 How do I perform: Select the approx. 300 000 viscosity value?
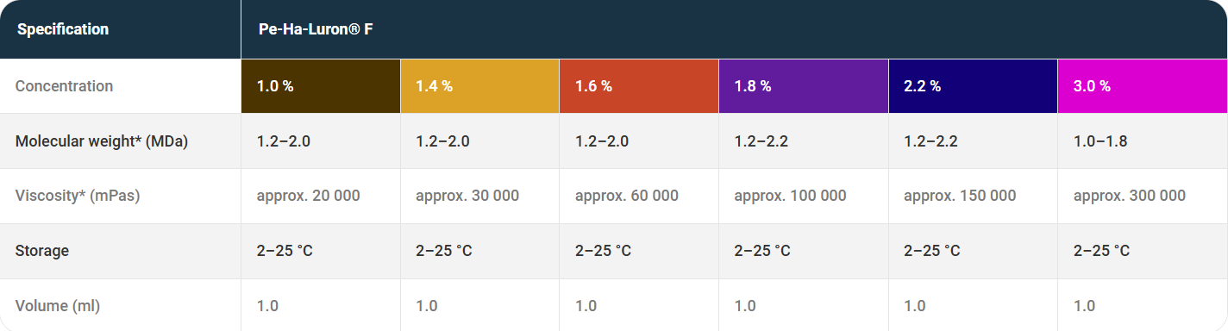[x=1129, y=197]
